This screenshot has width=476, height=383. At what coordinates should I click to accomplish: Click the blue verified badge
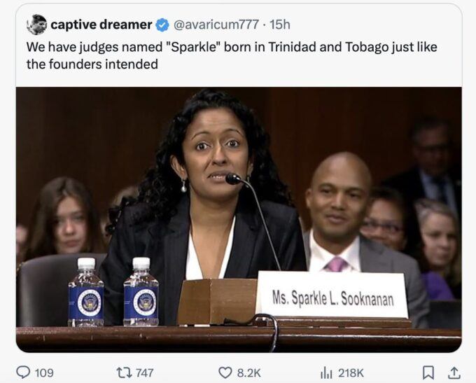click(162, 25)
